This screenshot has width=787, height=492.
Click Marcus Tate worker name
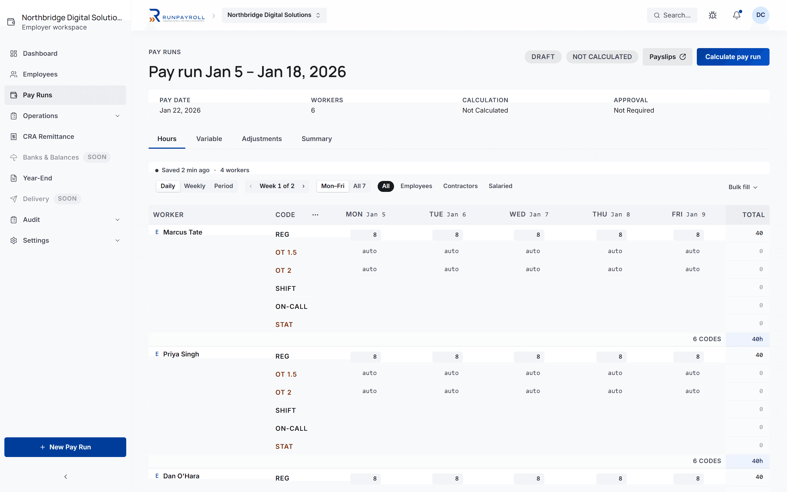pyautogui.click(x=183, y=232)
